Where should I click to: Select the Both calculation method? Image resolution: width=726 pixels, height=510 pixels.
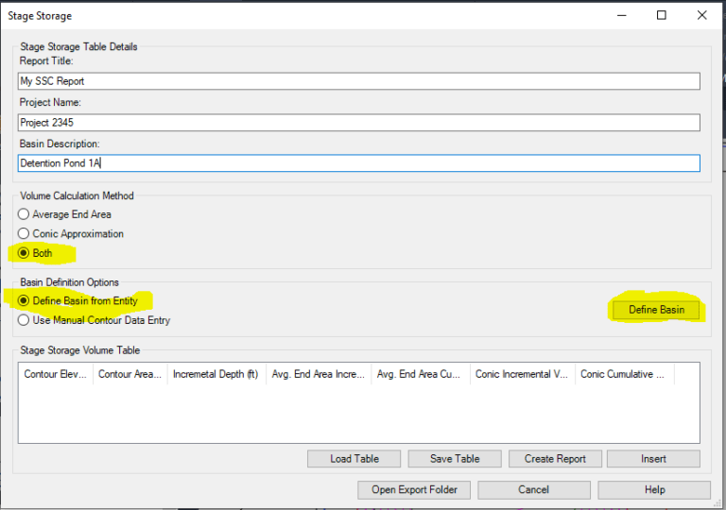pyautogui.click(x=25, y=254)
